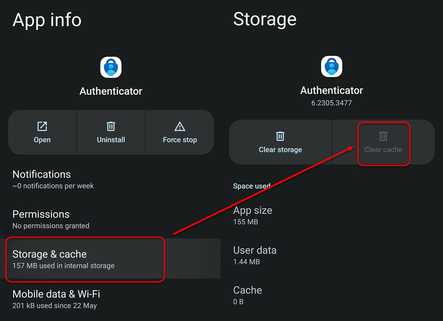Open Storage & cache settings
This screenshot has width=443, height=321.
pyautogui.click(x=49, y=259)
